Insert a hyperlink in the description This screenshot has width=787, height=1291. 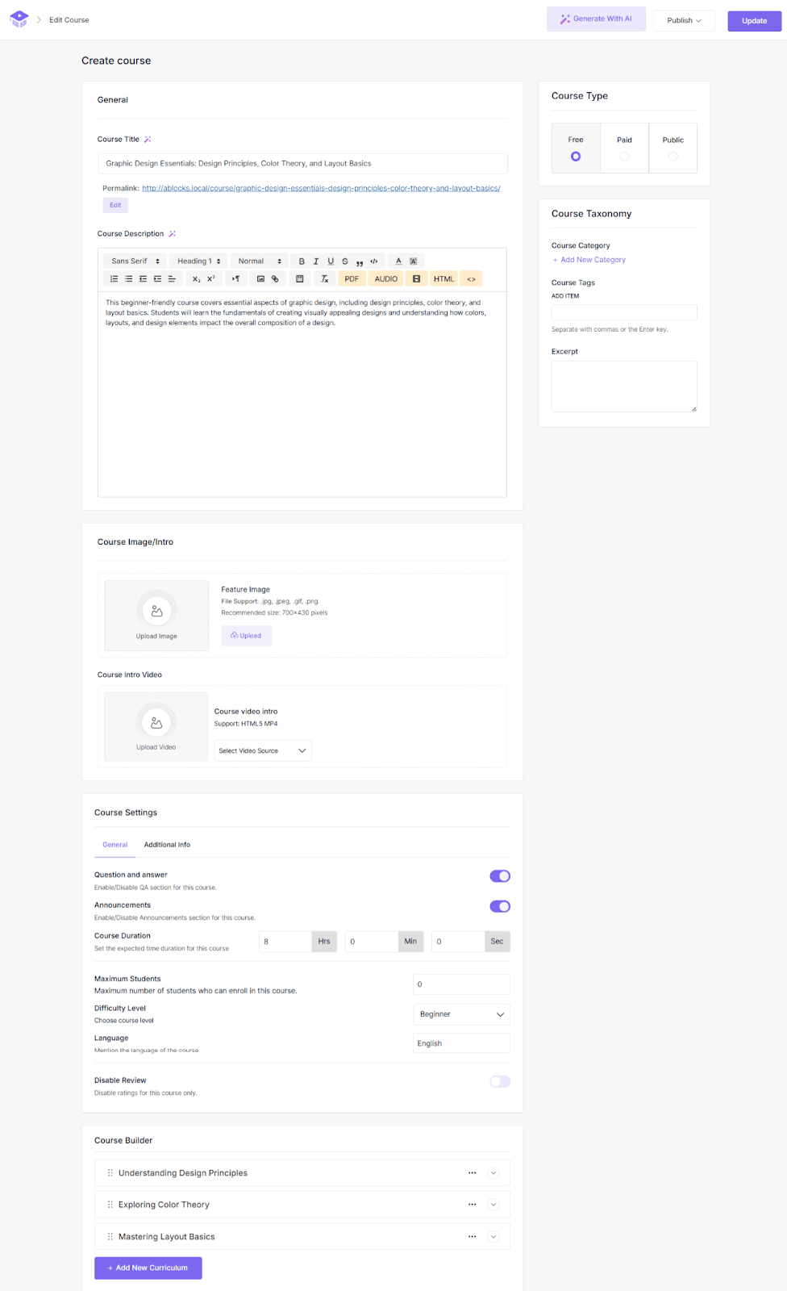point(275,279)
